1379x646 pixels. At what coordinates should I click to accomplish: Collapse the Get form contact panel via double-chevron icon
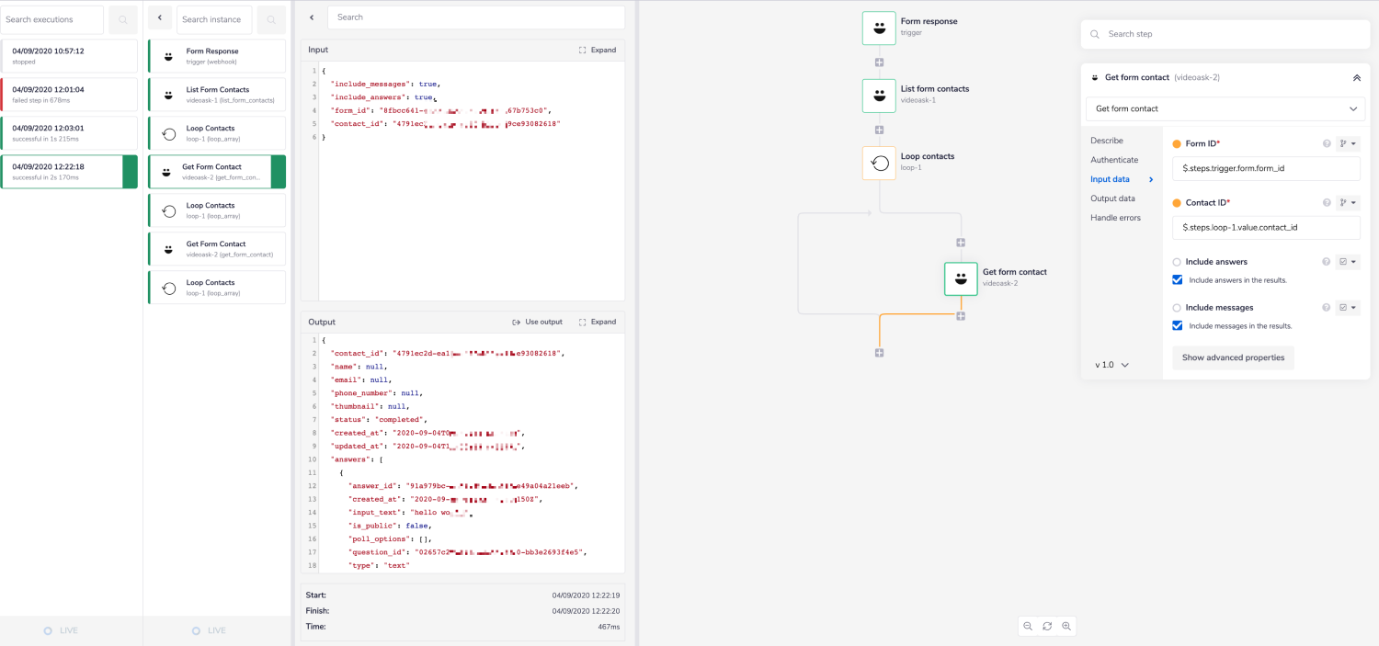(1357, 77)
